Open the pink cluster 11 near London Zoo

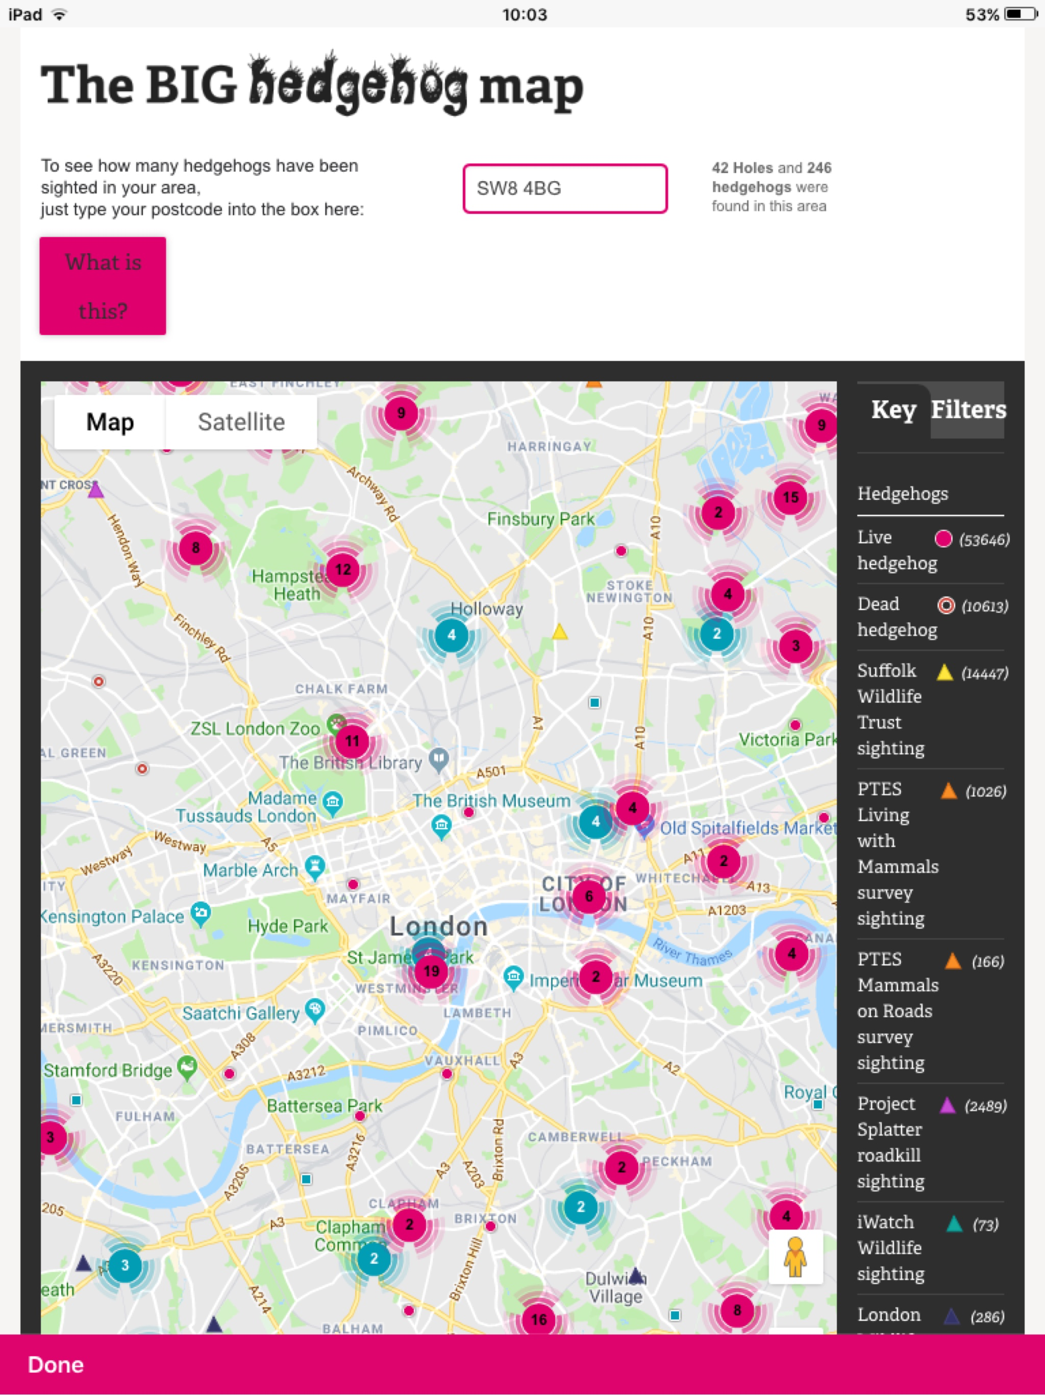point(352,740)
